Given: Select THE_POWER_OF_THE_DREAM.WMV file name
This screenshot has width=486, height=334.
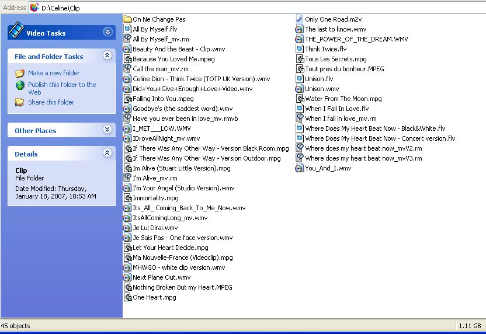Looking at the screenshot, I should click(356, 39).
